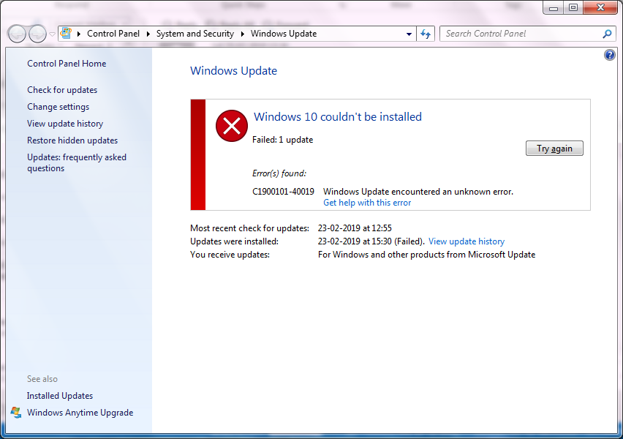
Task: Open Windows Anytime Upgrade link
Action: [80, 413]
